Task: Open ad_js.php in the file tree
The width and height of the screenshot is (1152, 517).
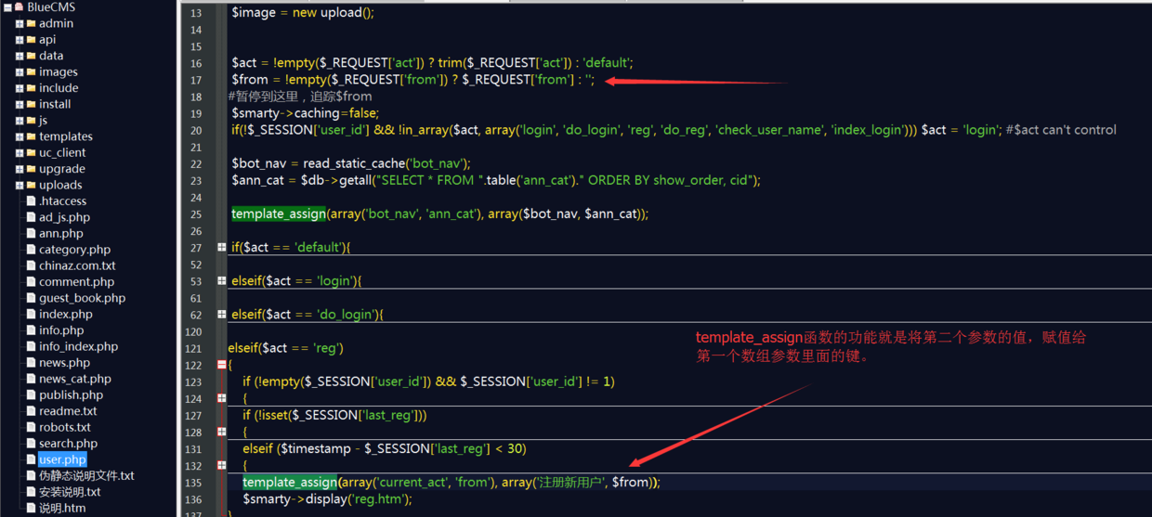Action: click(x=64, y=217)
